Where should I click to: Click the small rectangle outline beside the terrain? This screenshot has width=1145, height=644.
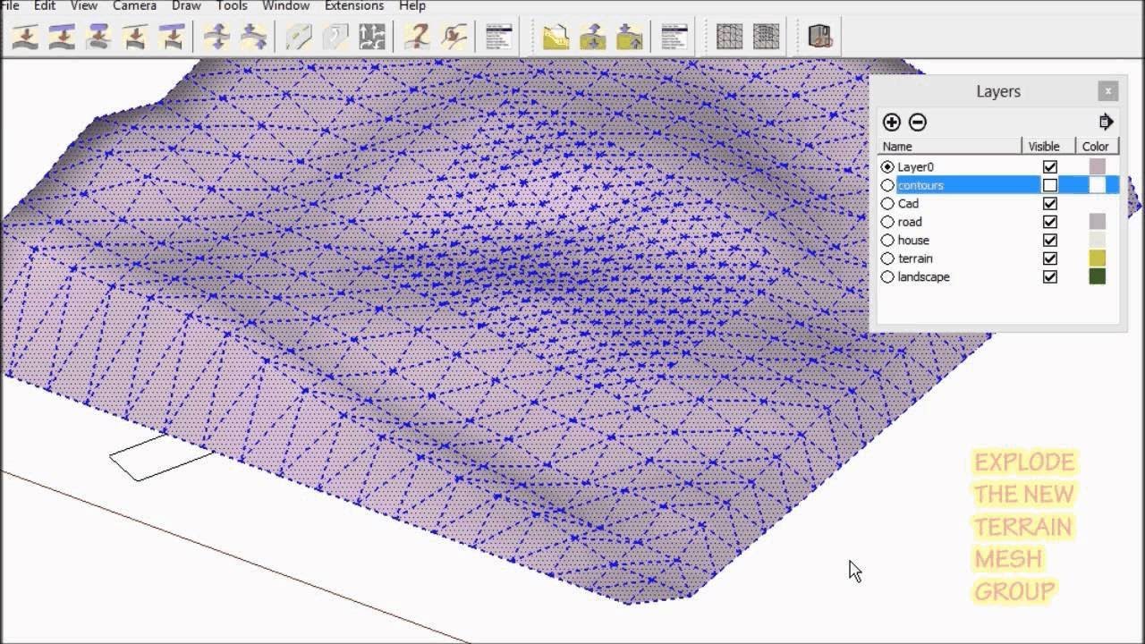pos(161,456)
